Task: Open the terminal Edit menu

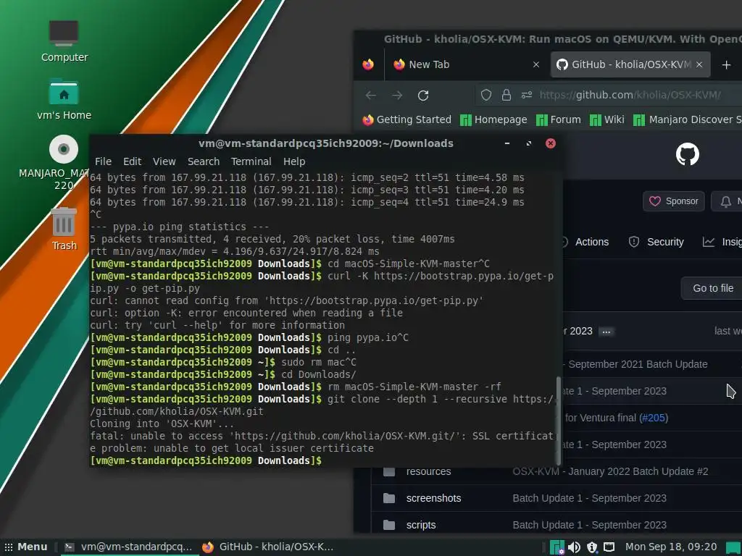Action: point(132,161)
